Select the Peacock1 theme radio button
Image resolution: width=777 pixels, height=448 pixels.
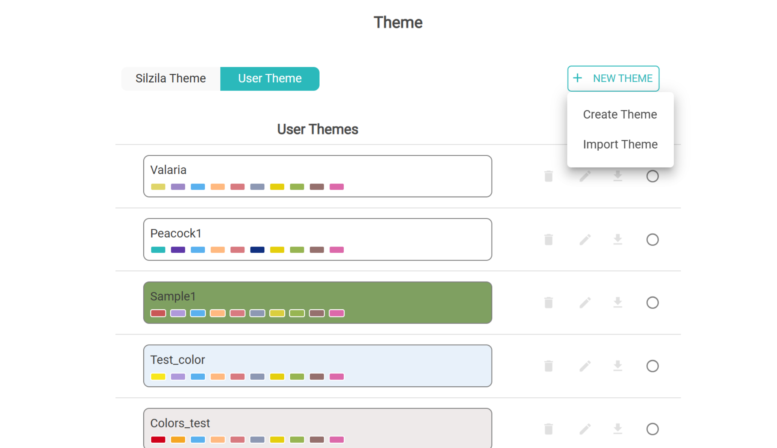[x=652, y=239]
